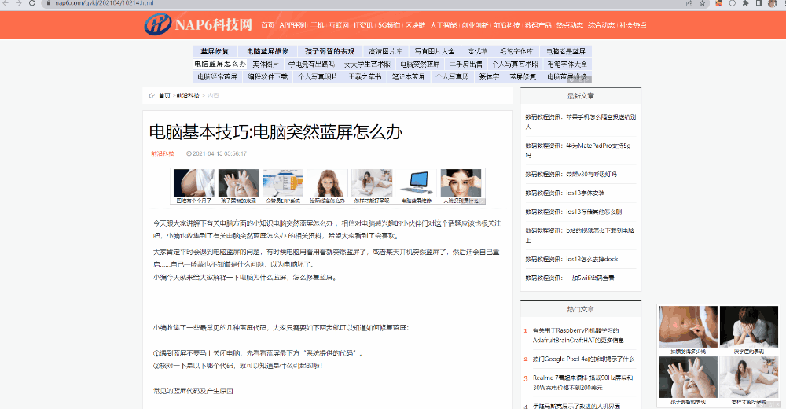Open the 前沿科技 item in top nav bar
Viewport: 786px width, 409px height.
click(506, 25)
